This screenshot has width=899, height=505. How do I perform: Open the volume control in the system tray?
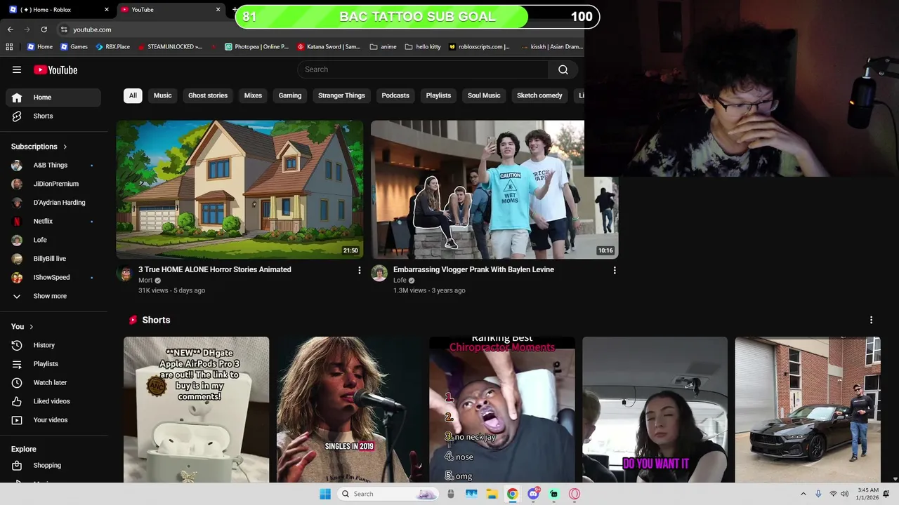[x=844, y=494]
